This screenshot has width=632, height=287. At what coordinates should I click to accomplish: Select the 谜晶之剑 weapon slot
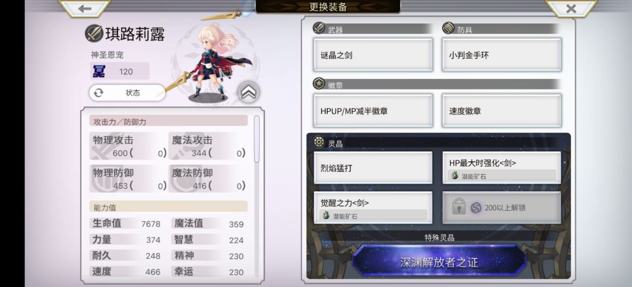pos(373,55)
